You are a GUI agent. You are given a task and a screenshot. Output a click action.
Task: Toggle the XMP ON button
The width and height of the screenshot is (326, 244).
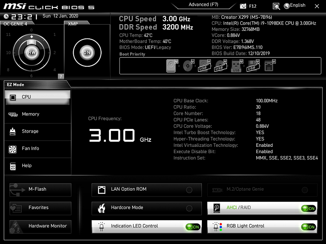(87, 53)
